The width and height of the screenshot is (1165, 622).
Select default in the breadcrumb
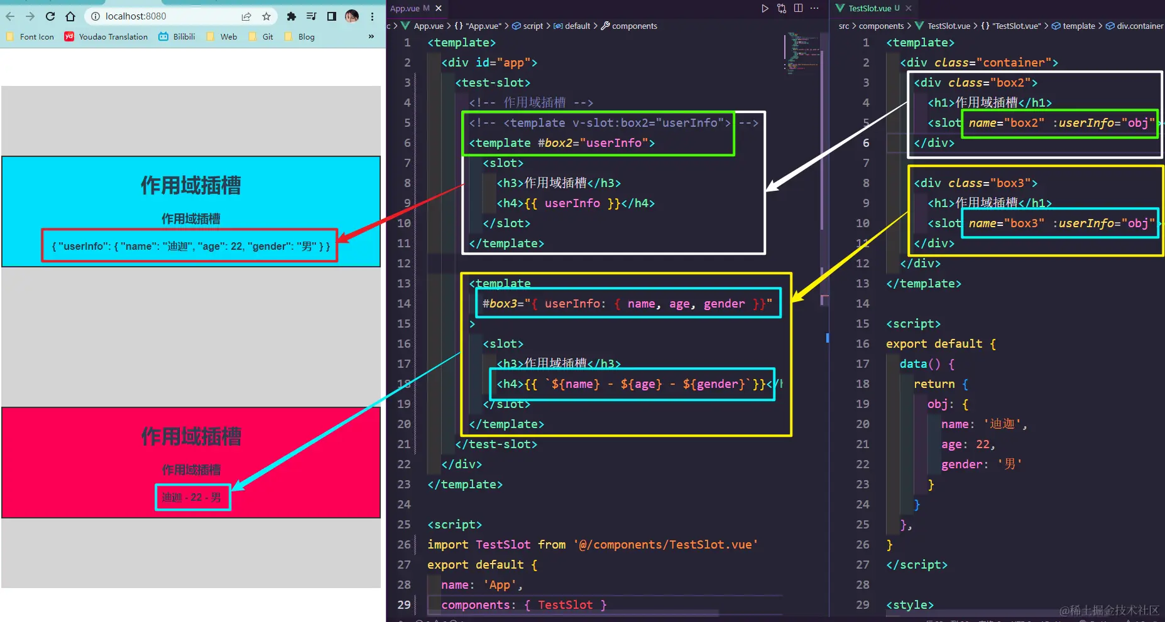[572, 26]
